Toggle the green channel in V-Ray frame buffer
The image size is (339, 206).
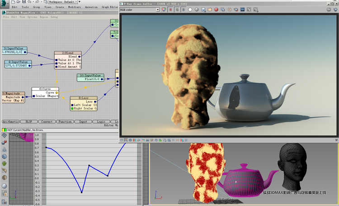(x=177, y=9)
